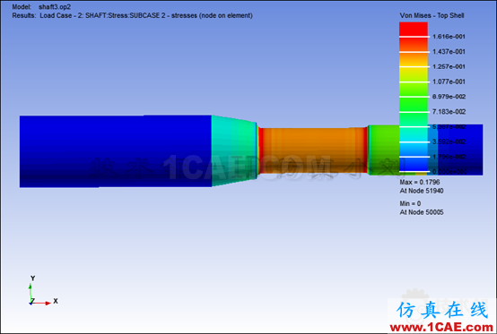Pick the orange legend band below 1.437e-001

coord(414,59)
